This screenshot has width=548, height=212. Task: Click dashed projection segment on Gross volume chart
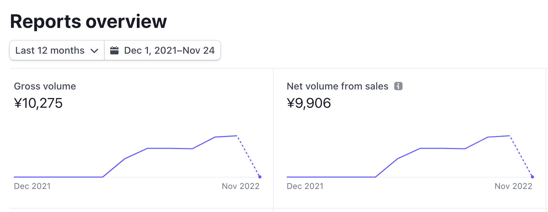tap(248, 157)
